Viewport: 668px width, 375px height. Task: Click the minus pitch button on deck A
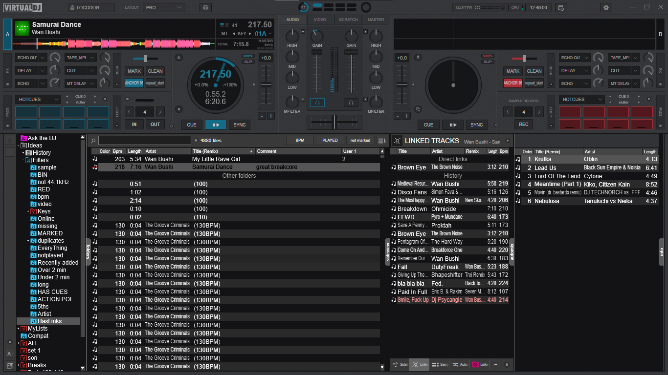pyautogui.click(x=262, y=116)
